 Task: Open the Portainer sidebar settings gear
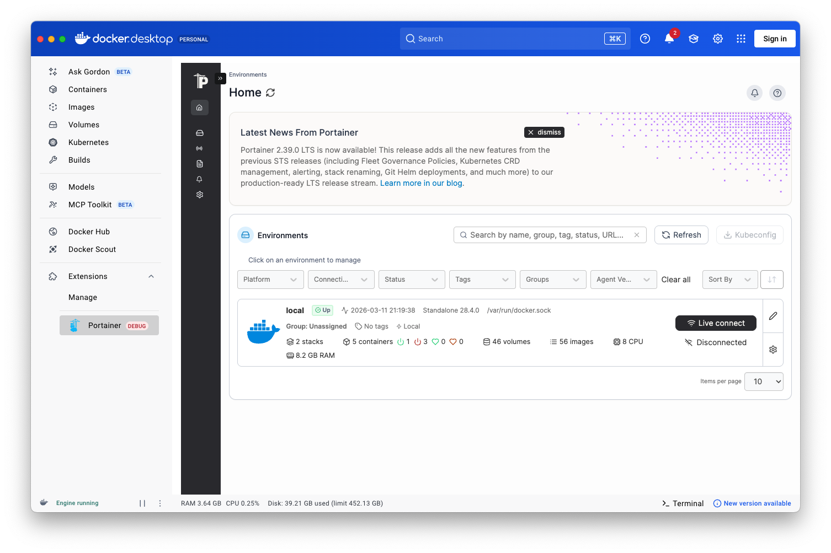coord(200,195)
